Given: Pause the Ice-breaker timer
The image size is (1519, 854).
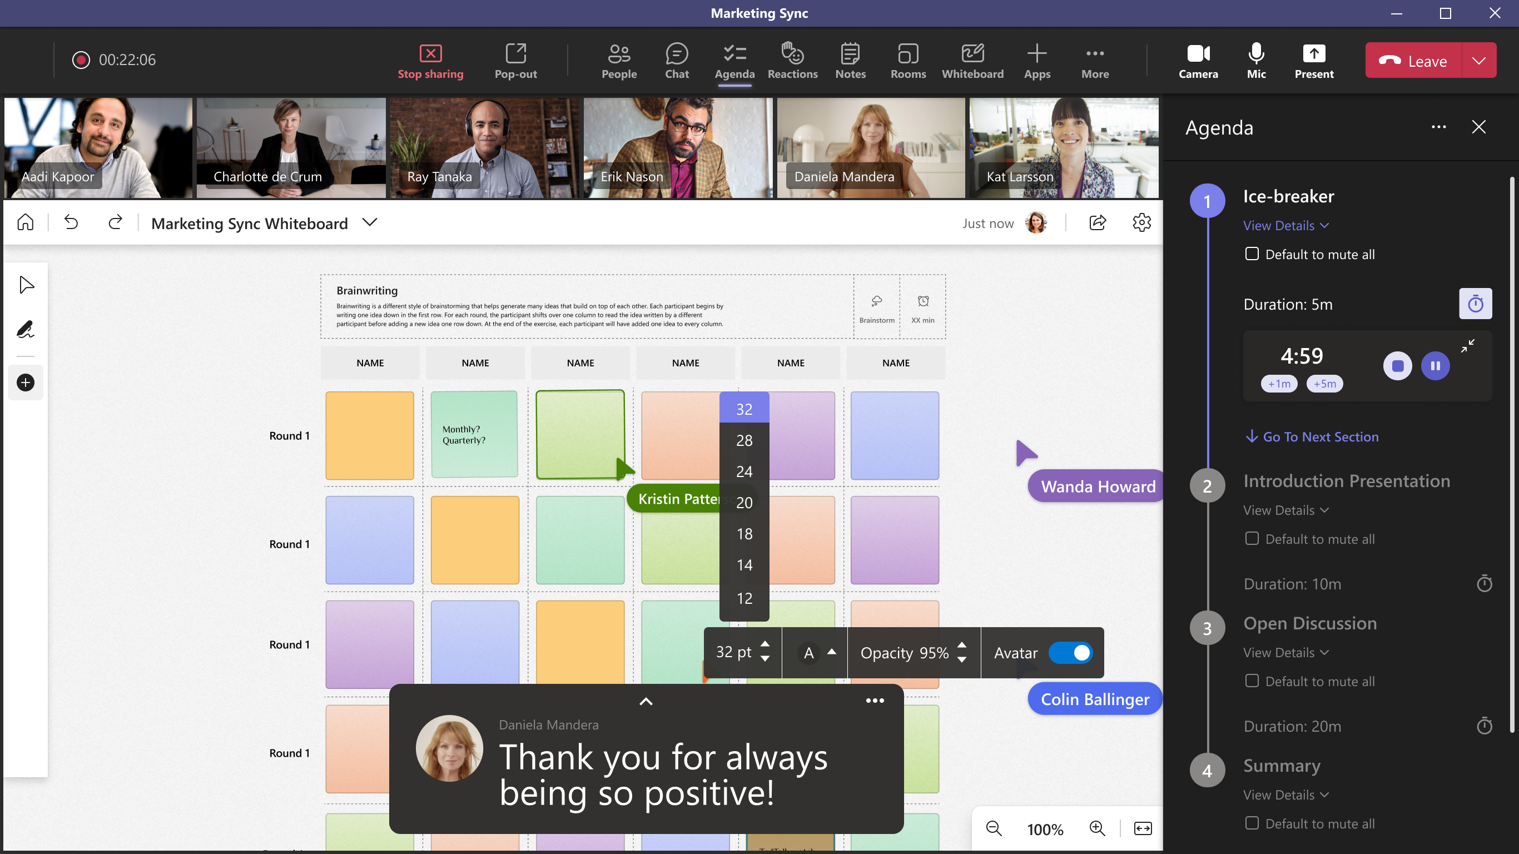Looking at the screenshot, I should 1434,366.
